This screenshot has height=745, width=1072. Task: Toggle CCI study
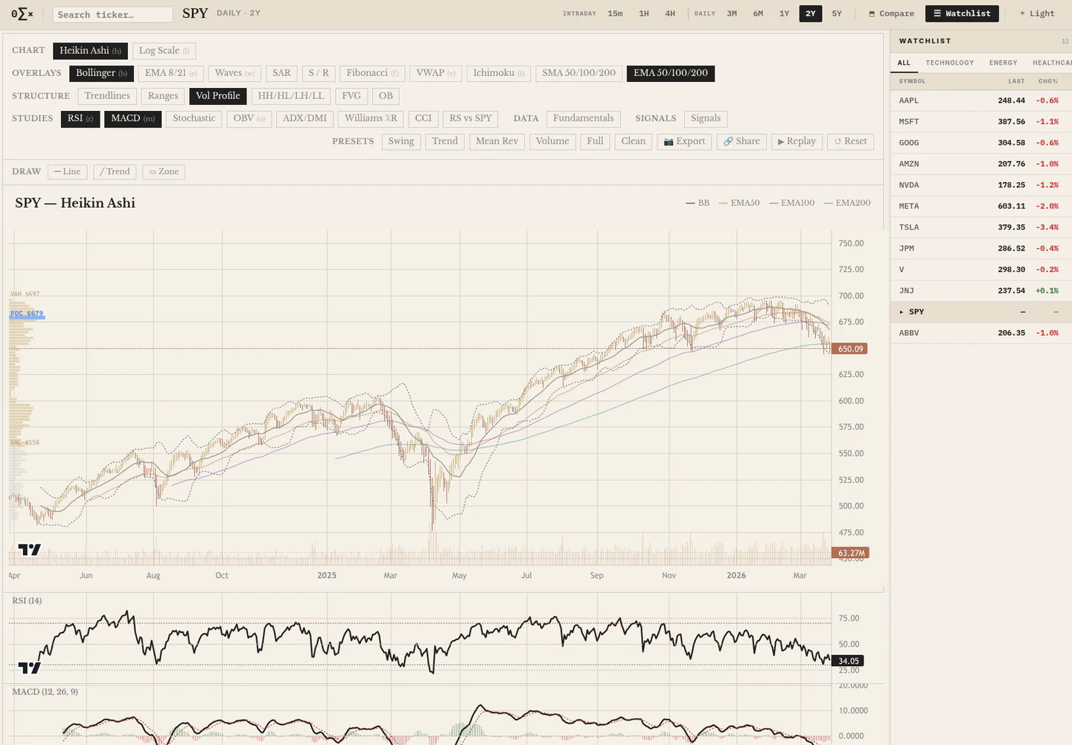click(423, 118)
